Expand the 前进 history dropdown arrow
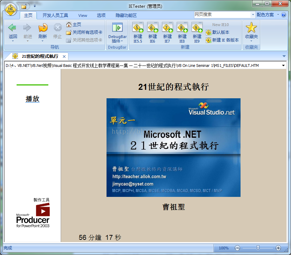 tap(28, 41)
